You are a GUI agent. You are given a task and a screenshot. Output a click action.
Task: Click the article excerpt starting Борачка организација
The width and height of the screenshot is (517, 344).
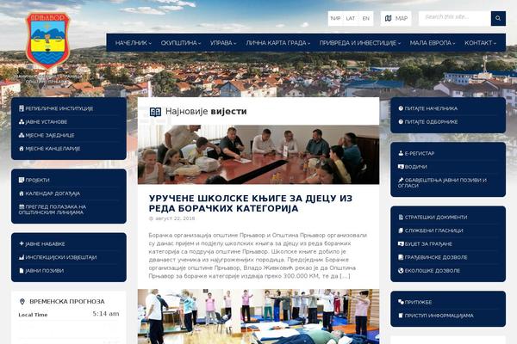pyautogui.click(x=258, y=255)
